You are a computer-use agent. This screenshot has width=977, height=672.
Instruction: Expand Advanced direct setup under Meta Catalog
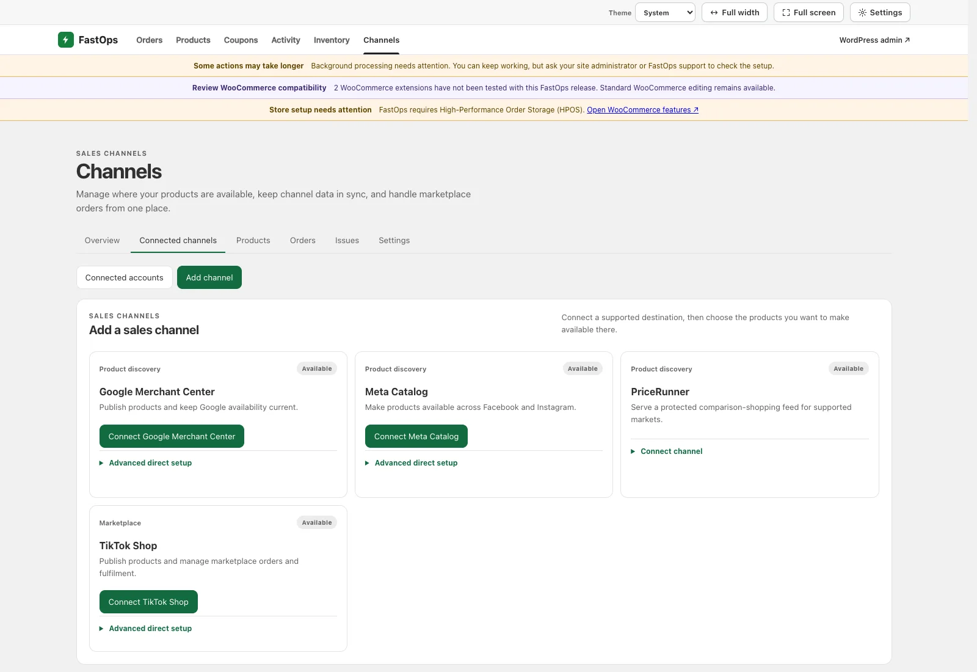pyautogui.click(x=412, y=463)
